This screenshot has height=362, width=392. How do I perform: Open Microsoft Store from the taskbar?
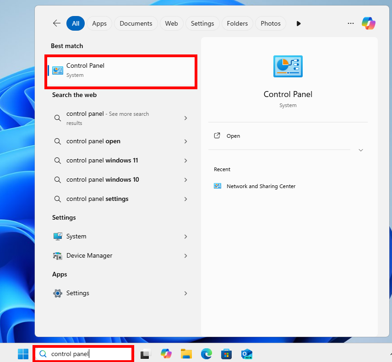[226, 354]
